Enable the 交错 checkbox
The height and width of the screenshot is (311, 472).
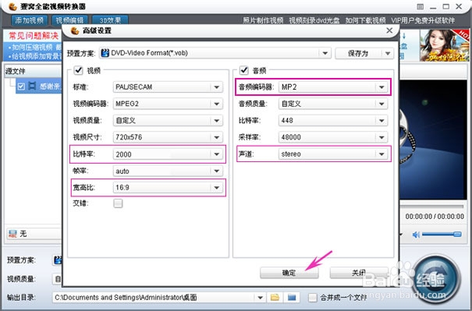(x=118, y=203)
